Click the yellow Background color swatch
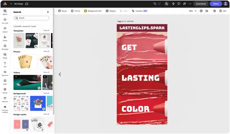 (x=85, y=11)
